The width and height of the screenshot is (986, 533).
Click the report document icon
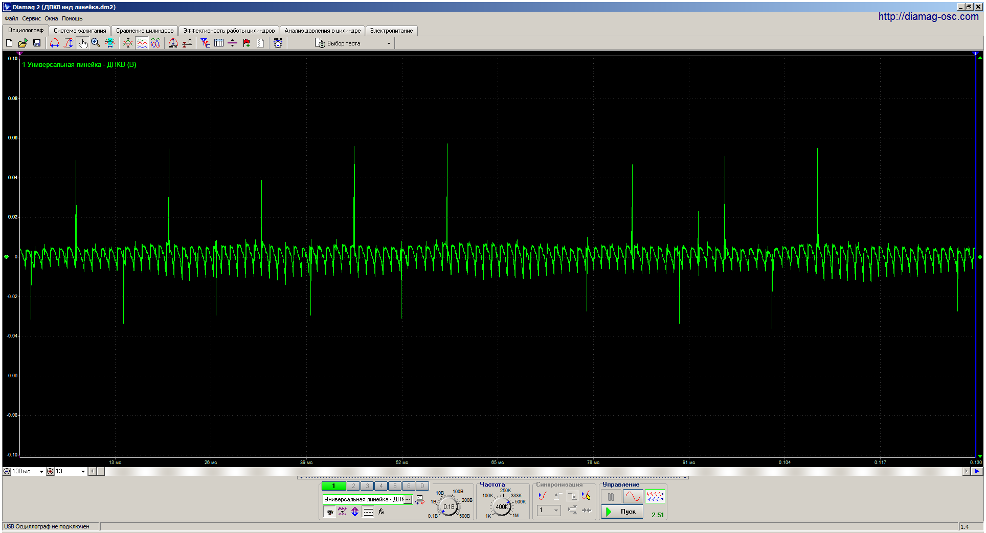click(x=260, y=43)
